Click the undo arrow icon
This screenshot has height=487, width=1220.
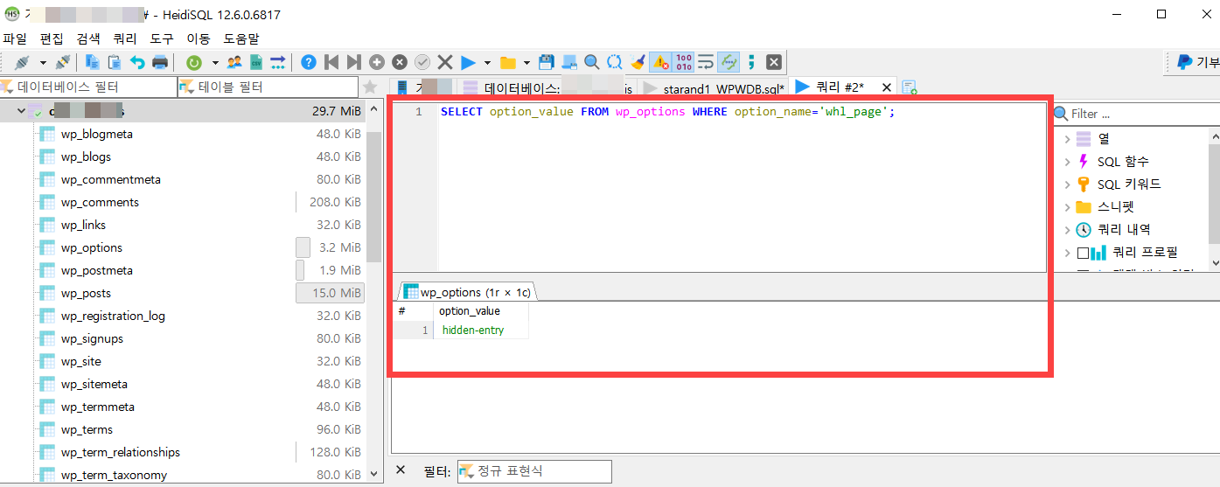pyautogui.click(x=137, y=62)
